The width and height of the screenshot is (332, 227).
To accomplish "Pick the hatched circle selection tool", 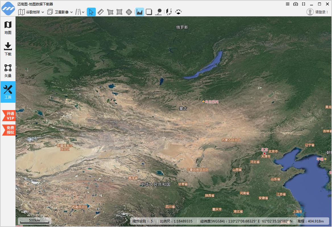I will [x=129, y=12].
